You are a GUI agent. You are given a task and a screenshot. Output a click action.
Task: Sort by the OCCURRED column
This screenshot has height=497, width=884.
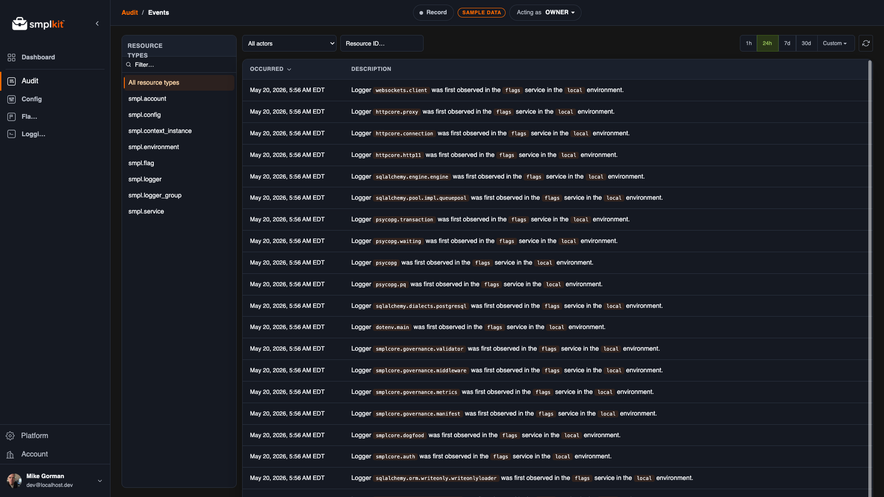(271, 69)
